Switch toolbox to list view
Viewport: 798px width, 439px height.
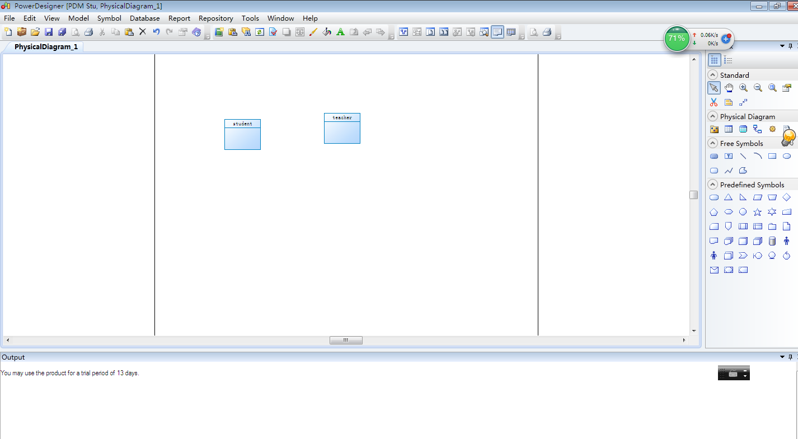click(728, 60)
